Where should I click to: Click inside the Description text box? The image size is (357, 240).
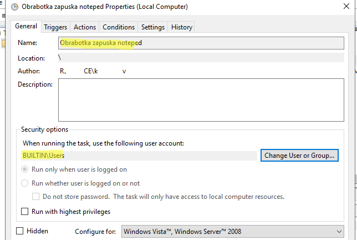201,100
